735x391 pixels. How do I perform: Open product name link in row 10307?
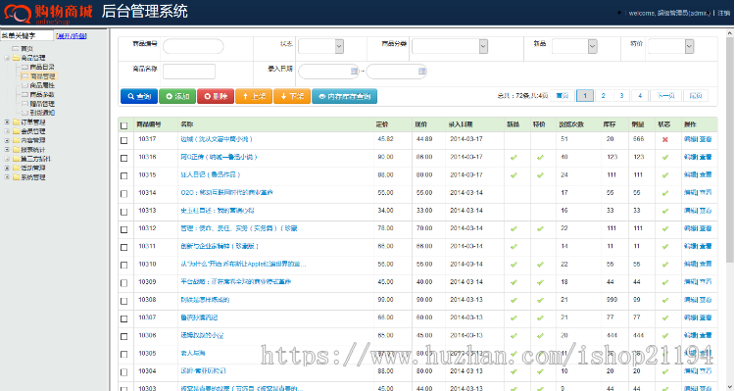pyautogui.click(x=199, y=318)
